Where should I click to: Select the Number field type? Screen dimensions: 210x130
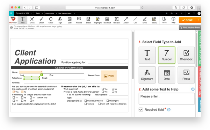point(166,55)
